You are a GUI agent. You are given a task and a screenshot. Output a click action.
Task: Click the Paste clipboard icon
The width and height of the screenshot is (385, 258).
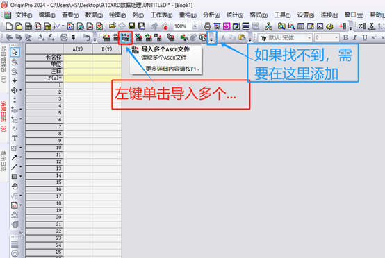(x=242, y=37)
